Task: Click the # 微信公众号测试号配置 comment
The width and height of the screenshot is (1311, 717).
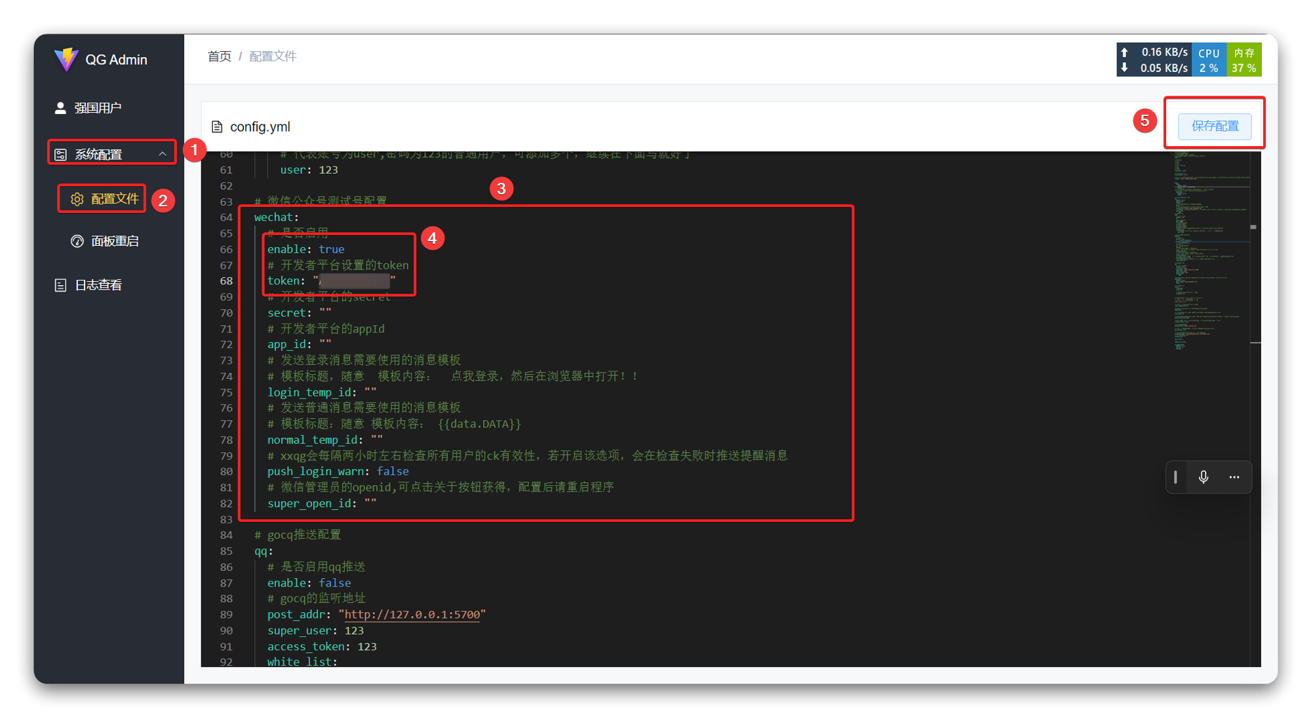Action: (321, 201)
